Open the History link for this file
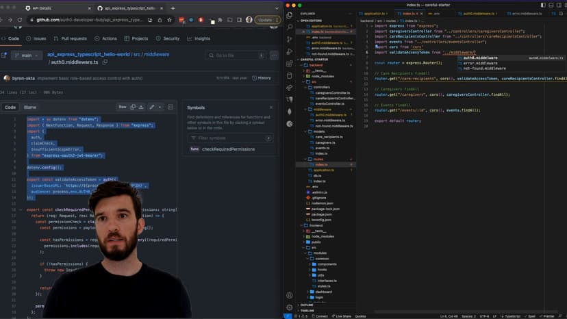The image size is (567, 319). point(262,78)
